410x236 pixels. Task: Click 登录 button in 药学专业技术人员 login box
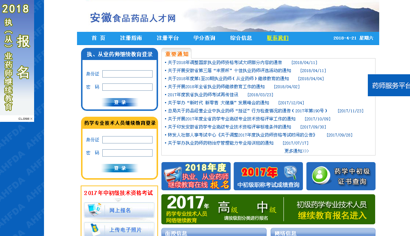pos(120,168)
